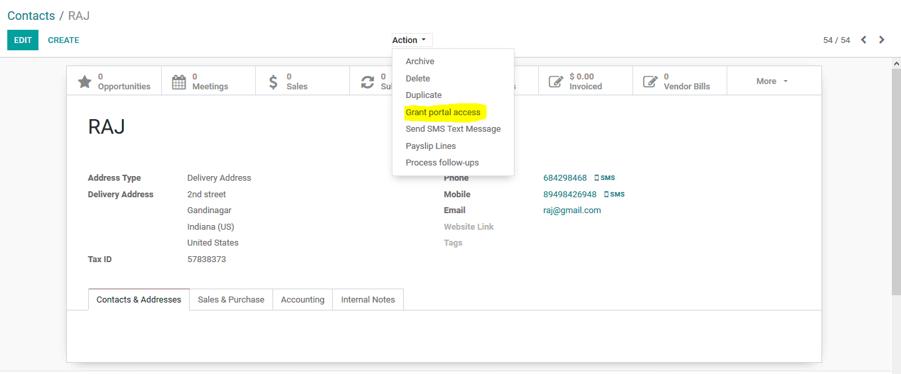Go to next record arrow
This screenshot has height=374, width=901.
[x=882, y=40]
